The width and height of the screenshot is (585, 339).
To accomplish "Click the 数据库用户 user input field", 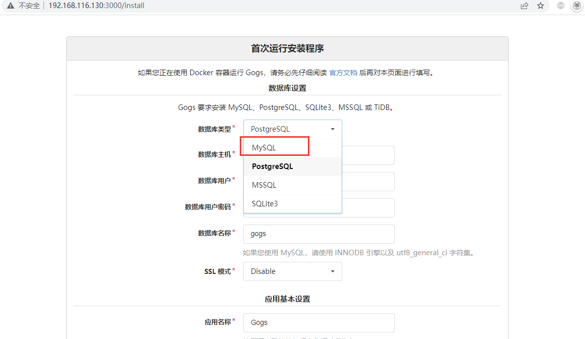I will [x=368, y=182].
